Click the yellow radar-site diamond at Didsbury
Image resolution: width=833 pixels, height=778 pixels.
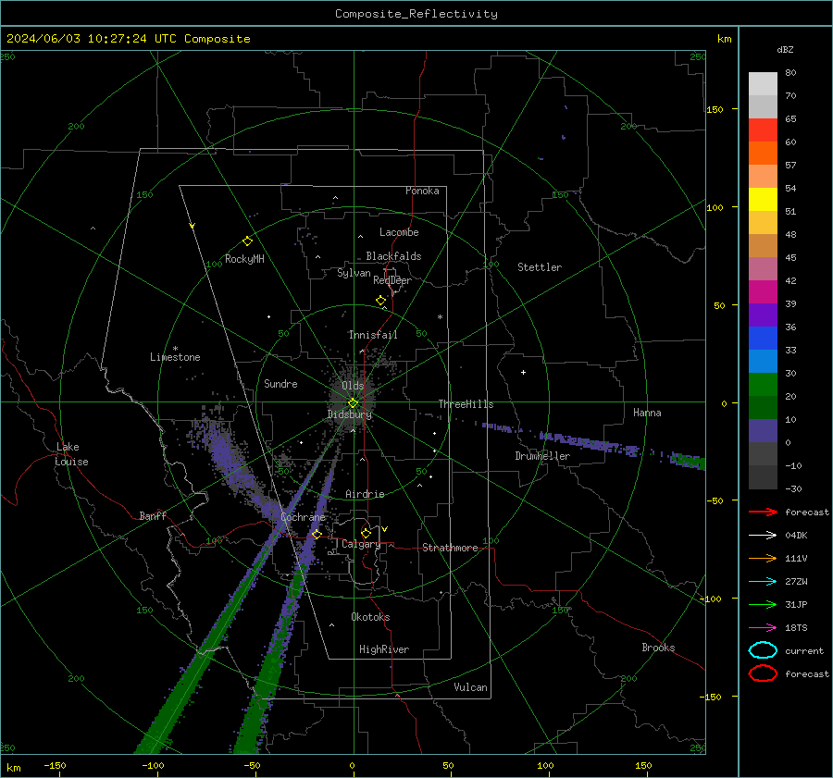pos(353,403)
